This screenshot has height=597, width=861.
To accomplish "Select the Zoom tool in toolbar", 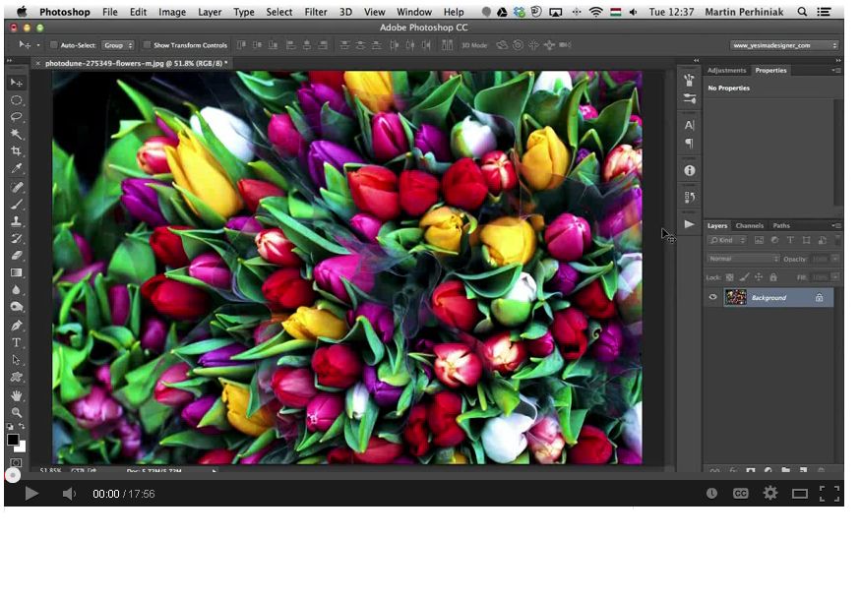I will (16, 412).
